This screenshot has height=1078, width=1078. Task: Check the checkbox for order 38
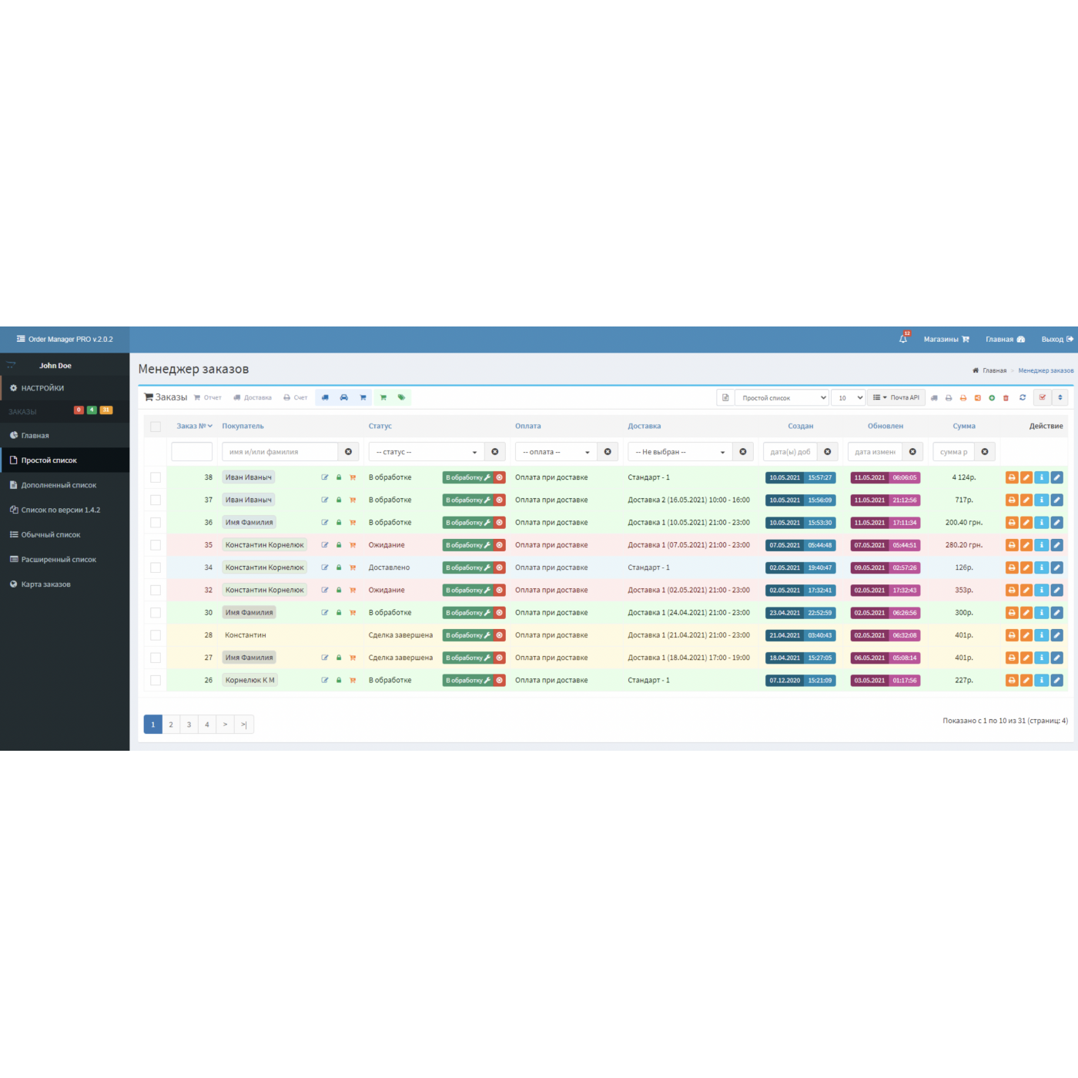tap(156, 477)
